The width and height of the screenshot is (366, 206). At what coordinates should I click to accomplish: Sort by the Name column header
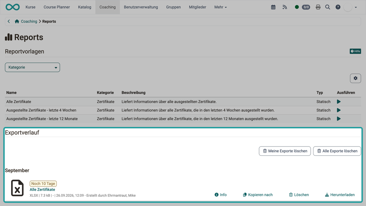(11, 92)
